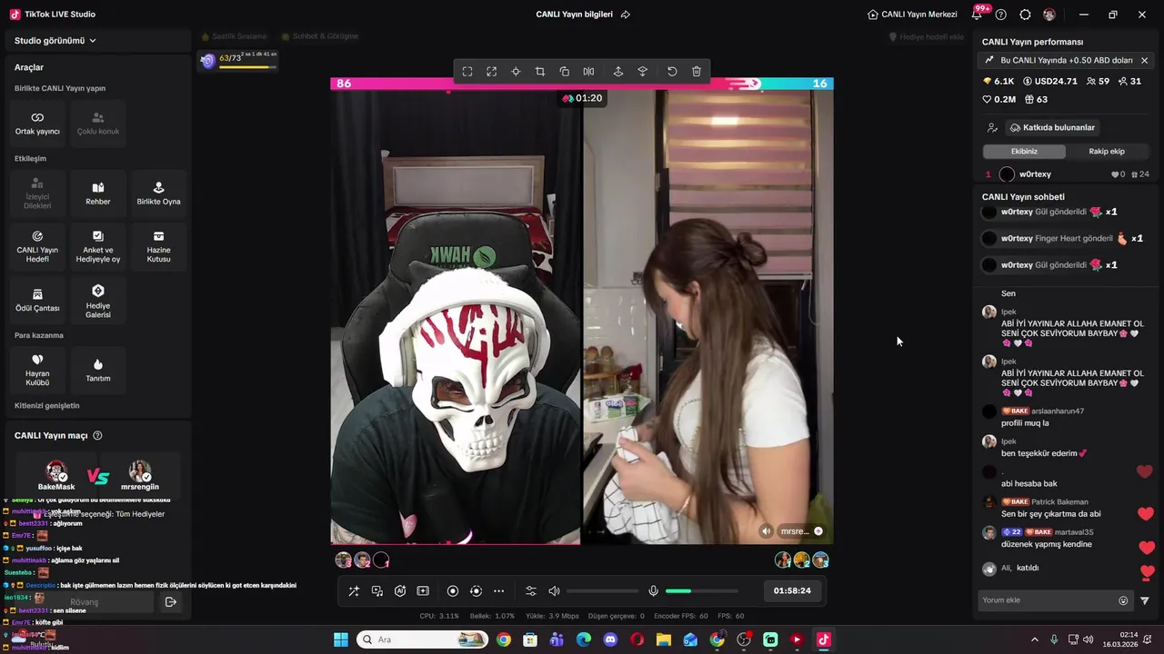Image resolution: width=1164 pixels, height=654 pixels.
Task: Mute the speaker output icon
Action: pyautogui.click(x=555, y=591)
